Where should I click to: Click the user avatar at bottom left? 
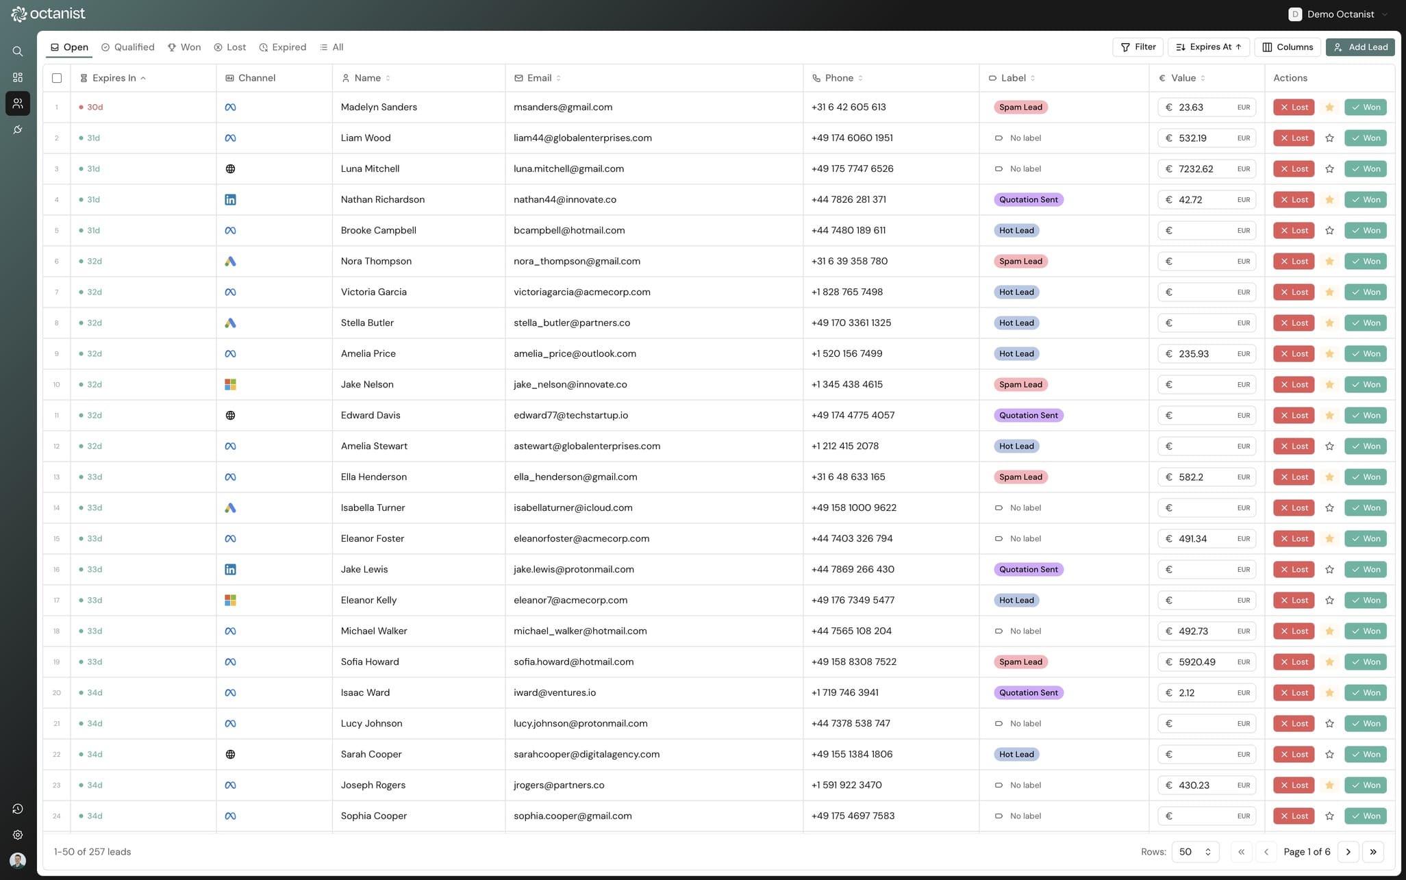[x=18, y=860]
